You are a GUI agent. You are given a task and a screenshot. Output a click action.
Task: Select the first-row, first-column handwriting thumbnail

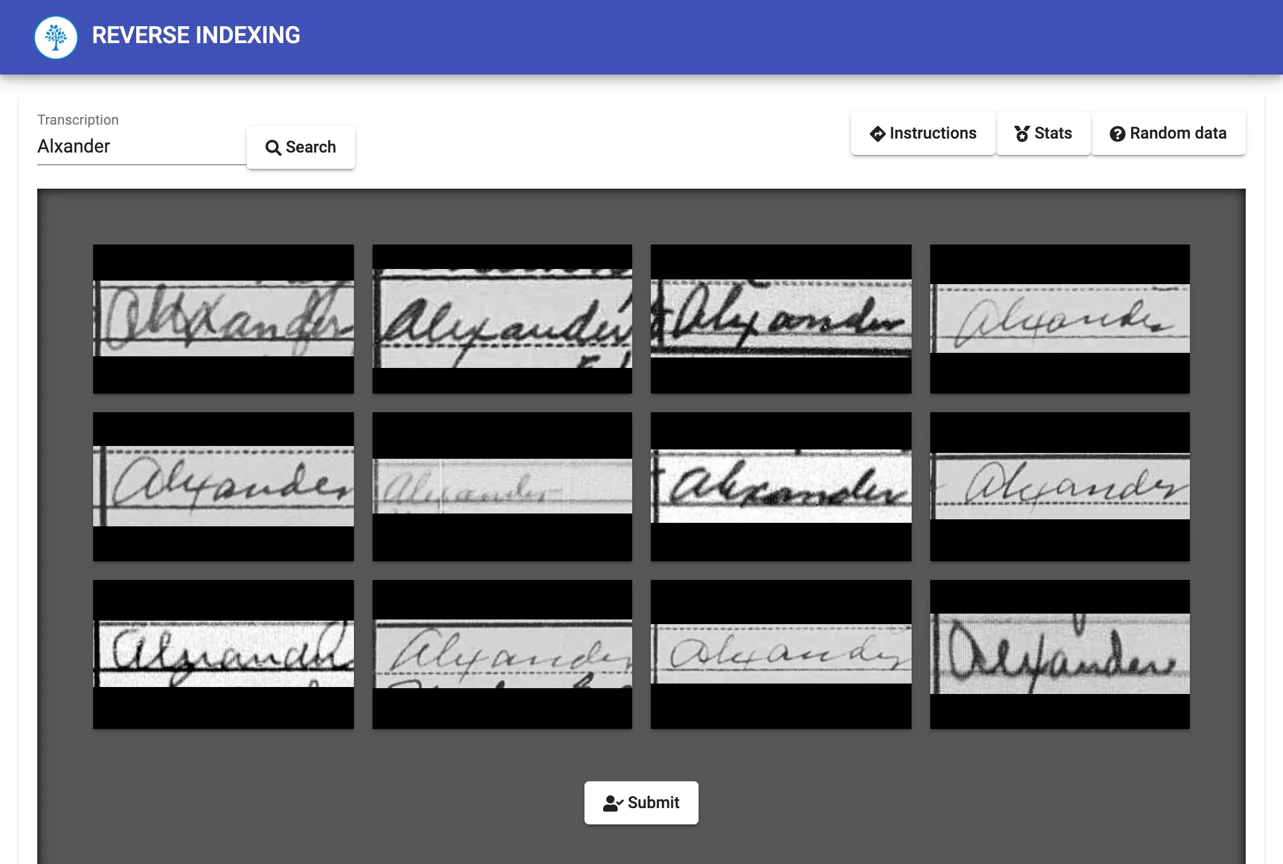[224, 319]
